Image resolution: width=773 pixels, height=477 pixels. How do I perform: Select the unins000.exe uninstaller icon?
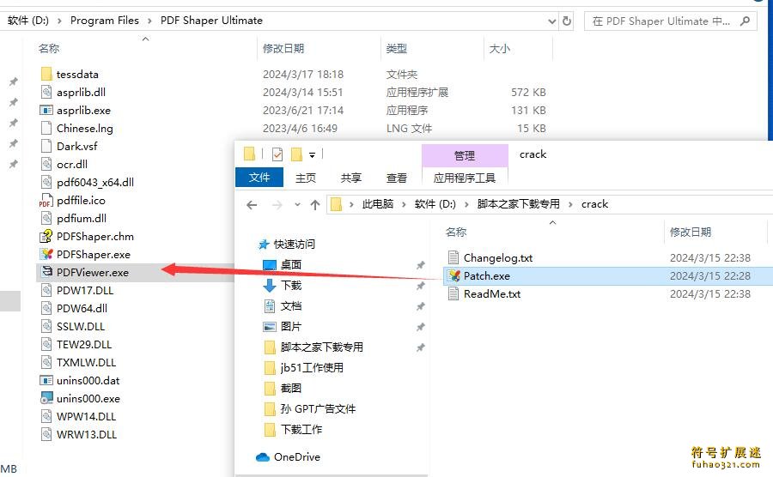point(46,398)
